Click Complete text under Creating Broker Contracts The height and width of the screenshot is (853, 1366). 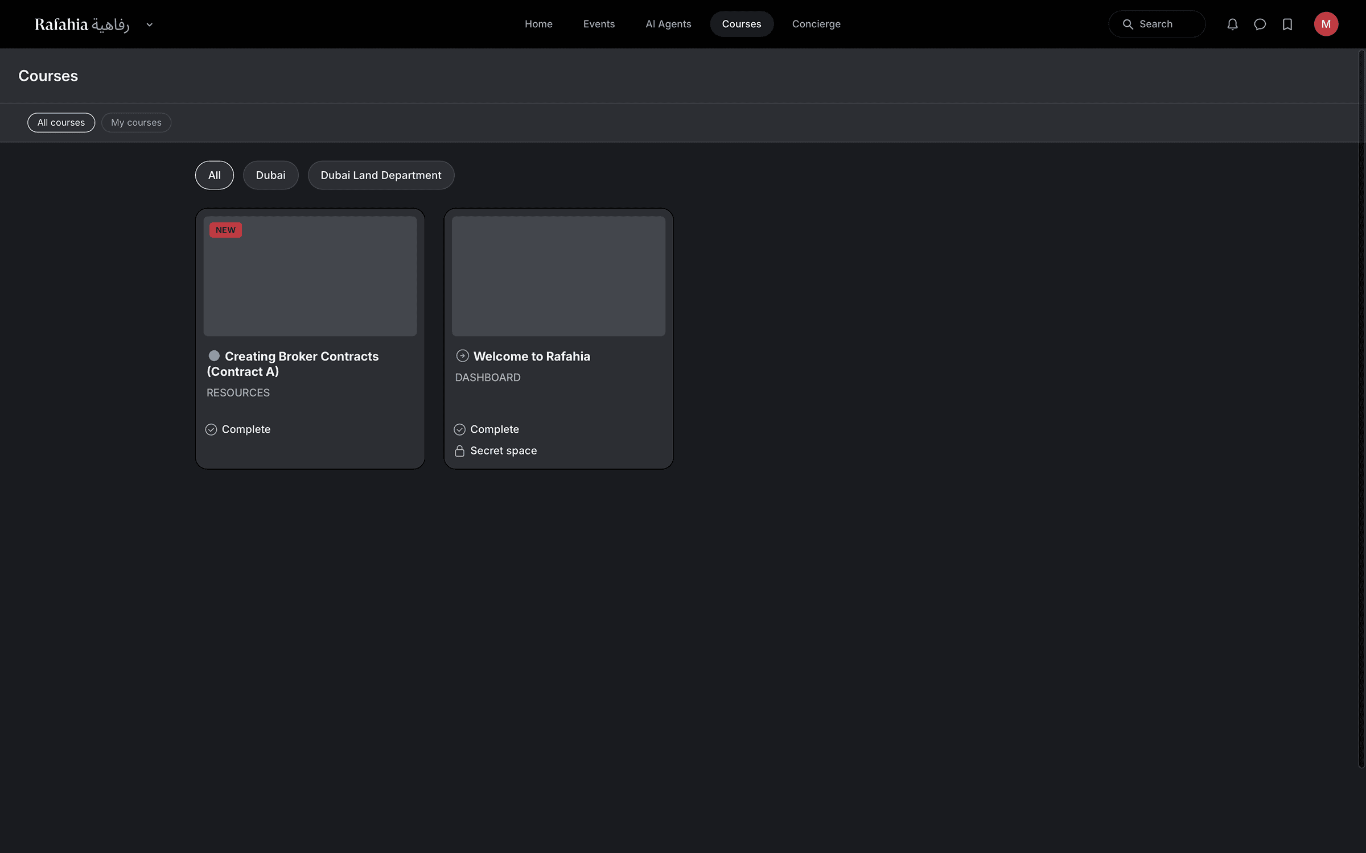tap(246, 429)
